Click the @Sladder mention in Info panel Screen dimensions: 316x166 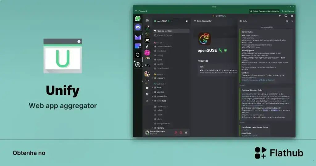[274, 110]
